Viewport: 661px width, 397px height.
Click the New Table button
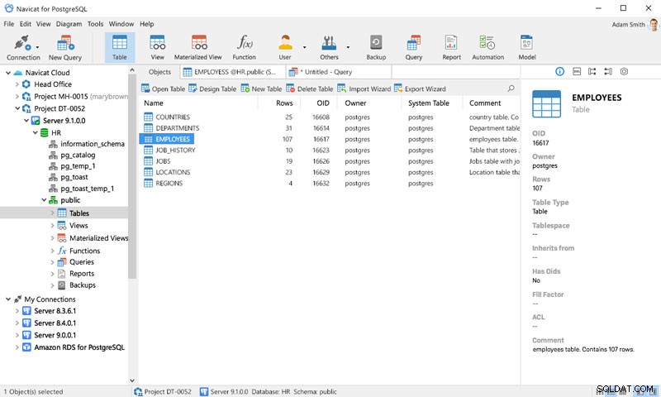pyautogui.click(x=261, y=88)
